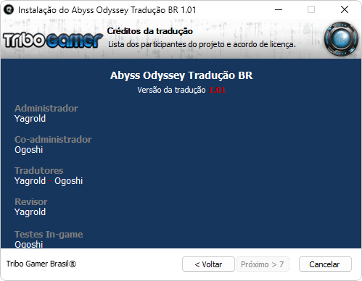Click the disabled maximize window icon

point(311,10)
